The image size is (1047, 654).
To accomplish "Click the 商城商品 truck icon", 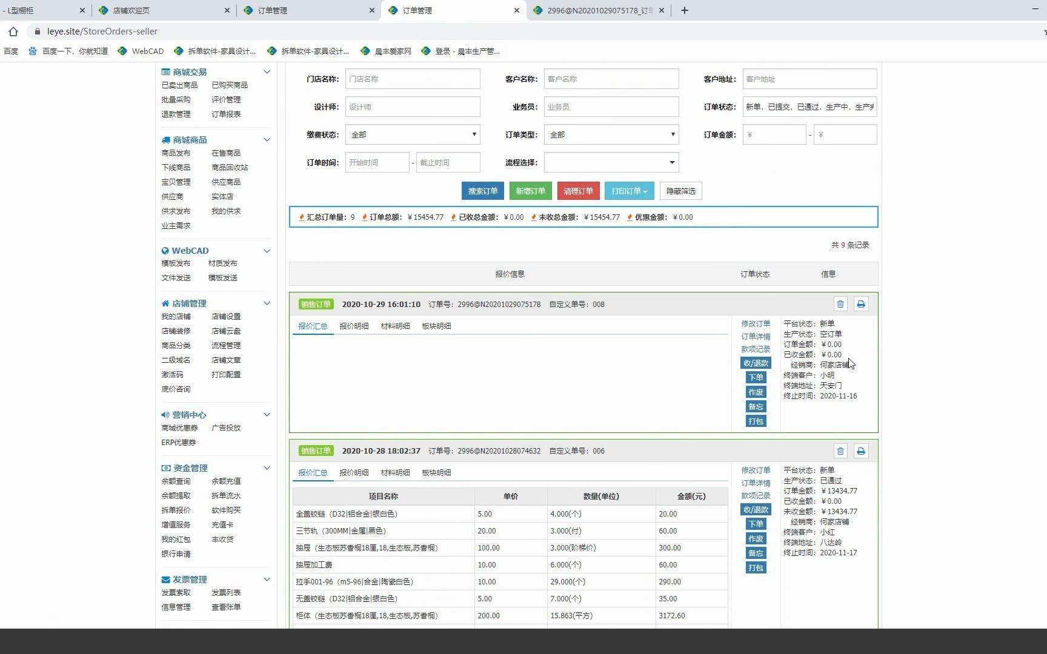I will [165, 140].
